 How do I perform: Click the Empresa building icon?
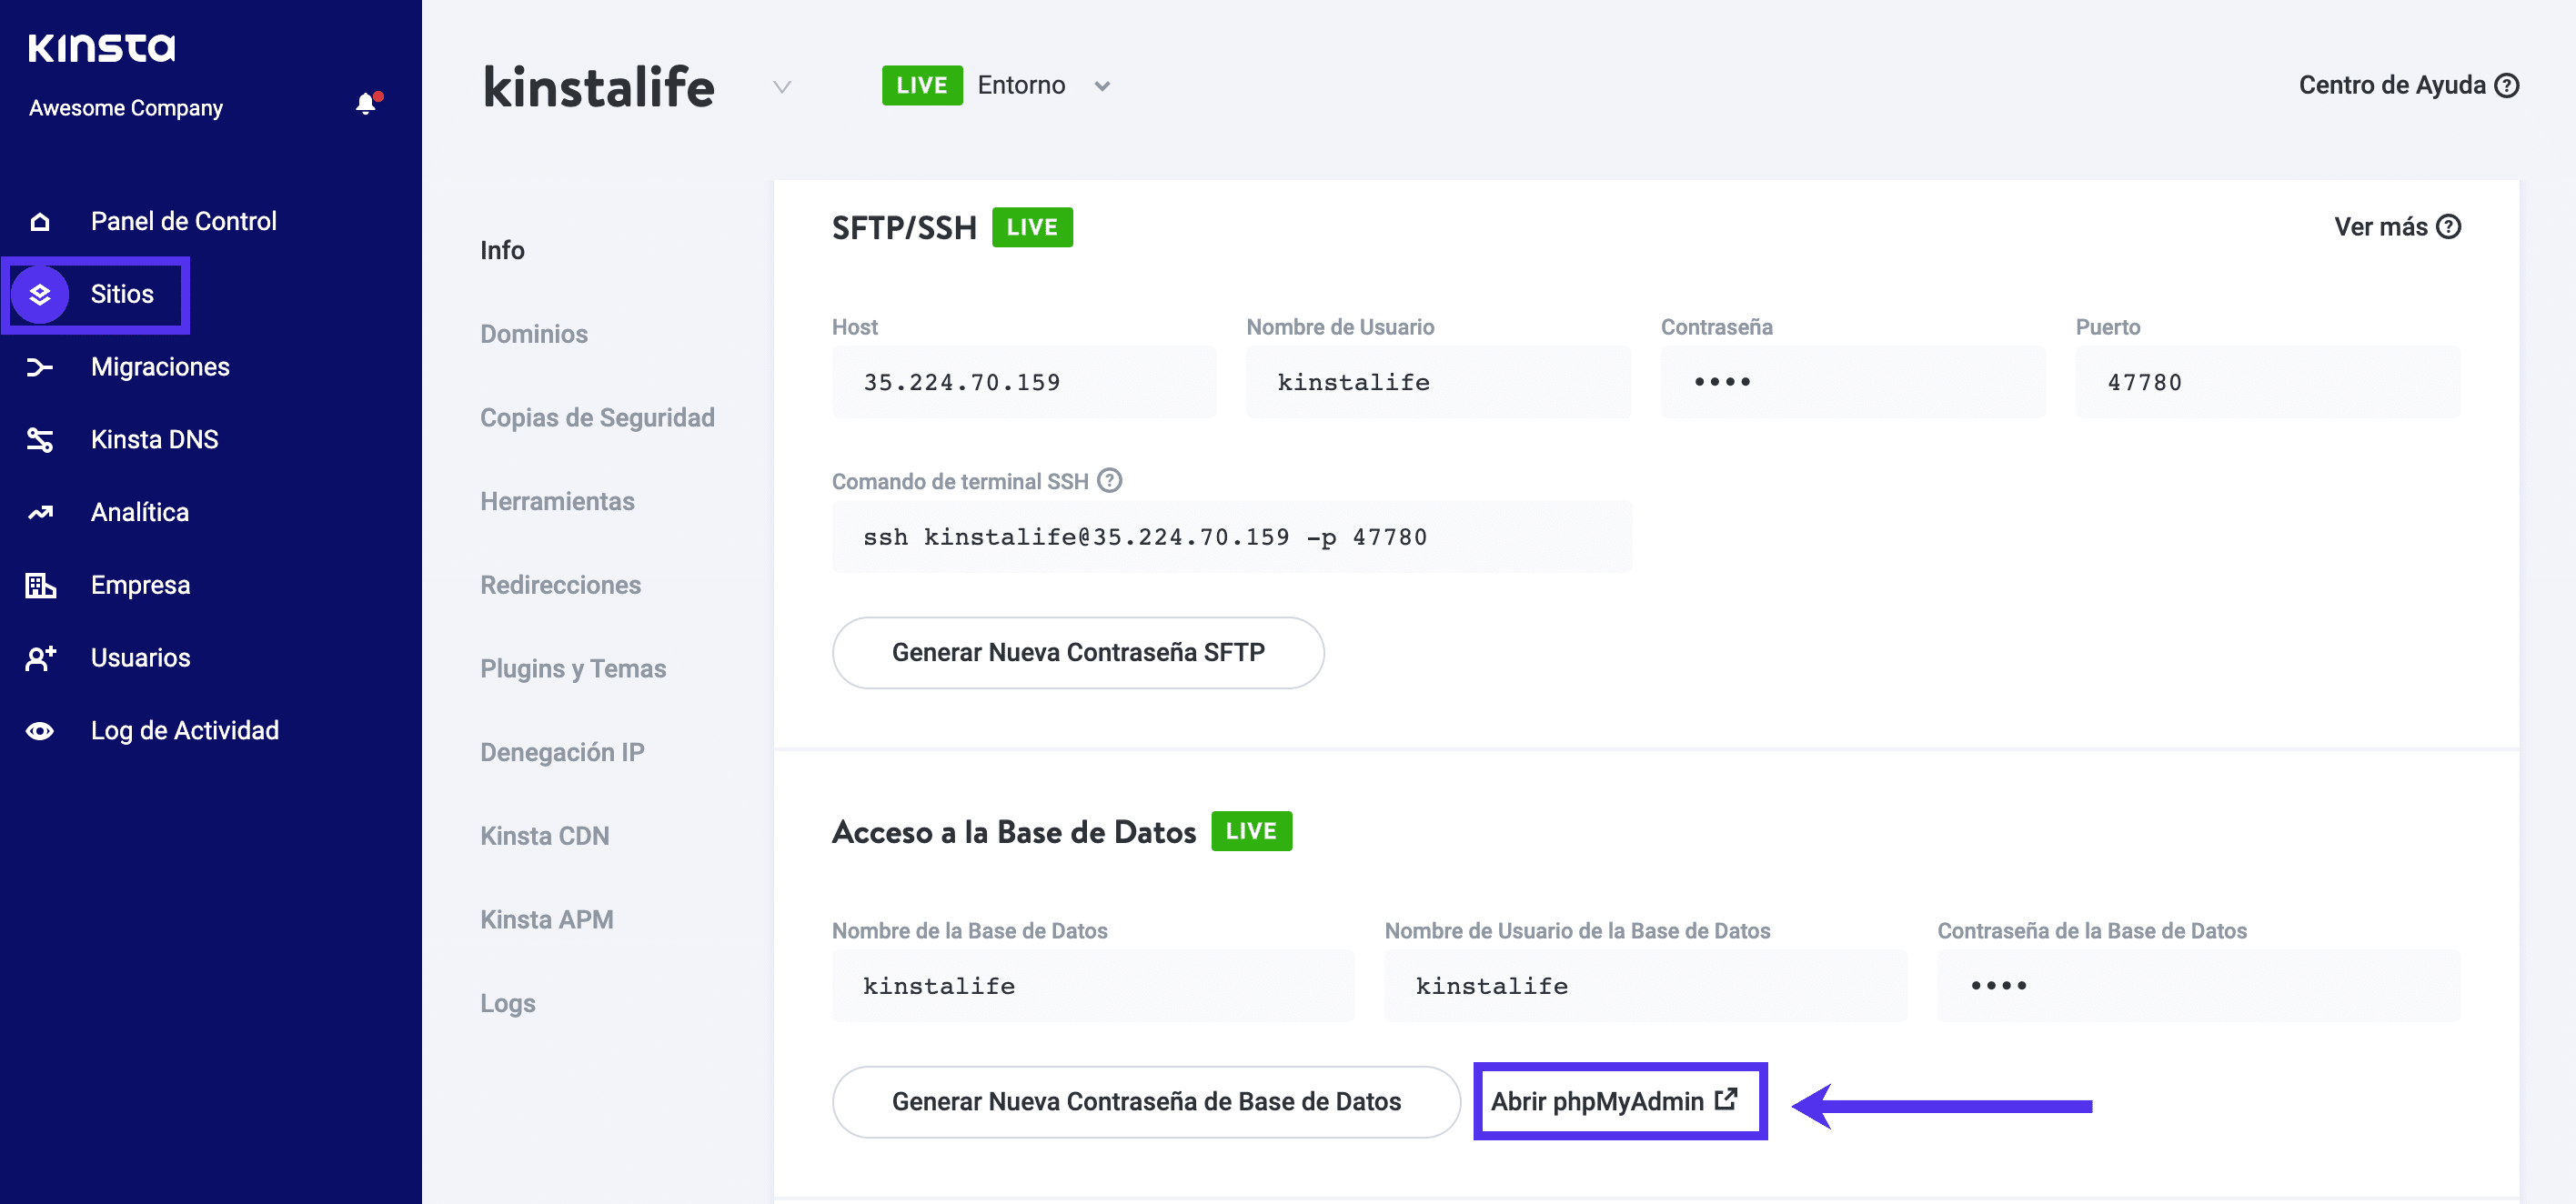click(40, 585)
